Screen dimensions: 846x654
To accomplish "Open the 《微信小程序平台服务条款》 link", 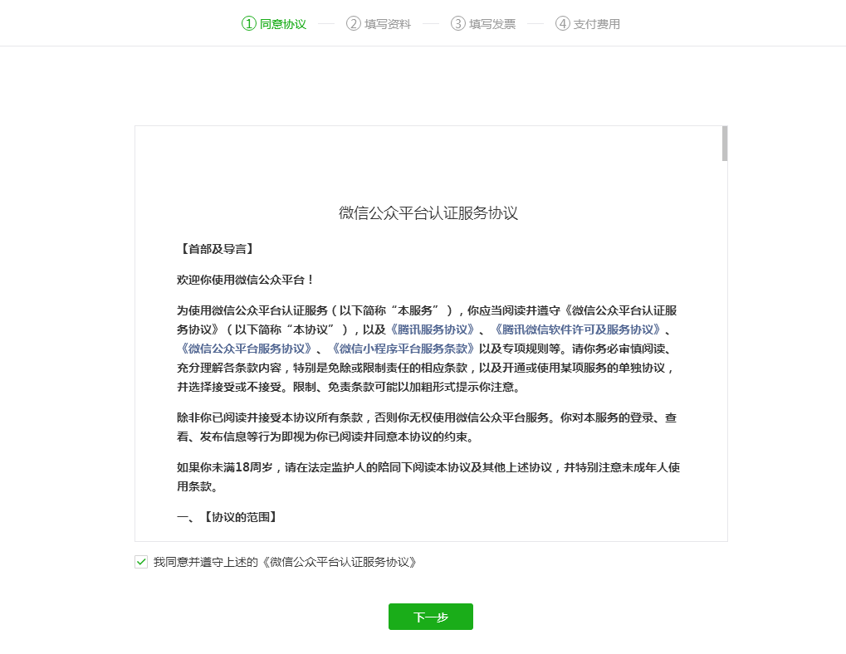I will [x=403, y=349].
